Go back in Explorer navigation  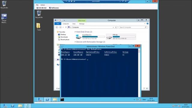pyautogui.click(x=57, y=27)
